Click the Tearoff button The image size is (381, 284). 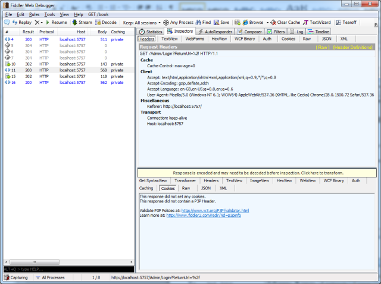(346, 23)
